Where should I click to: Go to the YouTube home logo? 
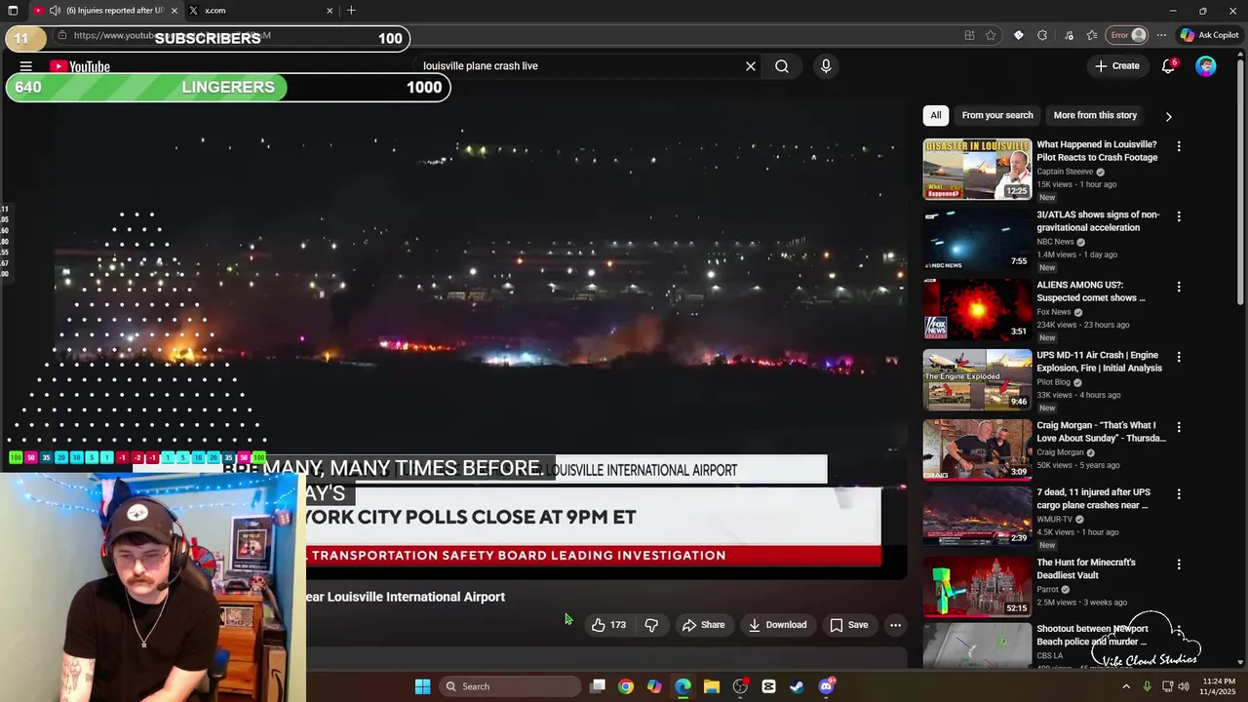point(80,66)
